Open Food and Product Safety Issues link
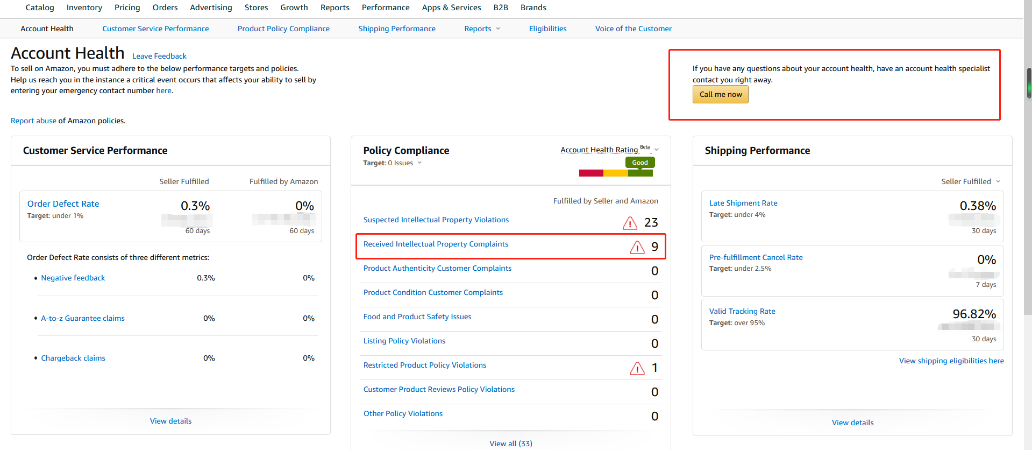Screen dimensions: 1032x450 click(417, 317)
